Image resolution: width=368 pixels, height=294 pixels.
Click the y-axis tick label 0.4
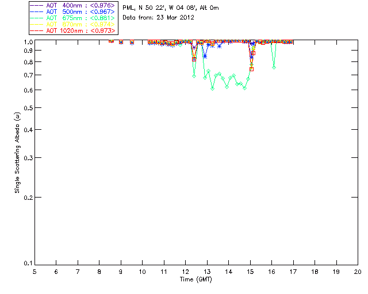click(28, 130)
